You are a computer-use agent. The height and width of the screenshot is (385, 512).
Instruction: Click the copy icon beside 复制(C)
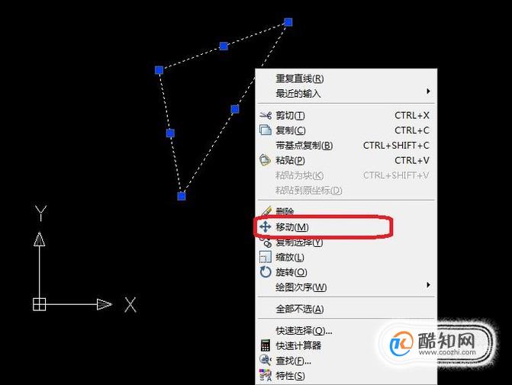point(265,130)
